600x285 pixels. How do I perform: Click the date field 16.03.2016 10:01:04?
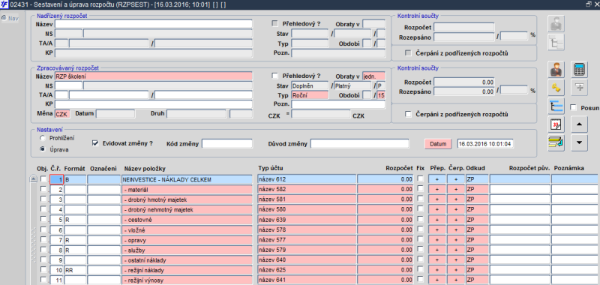click(485, 144)
